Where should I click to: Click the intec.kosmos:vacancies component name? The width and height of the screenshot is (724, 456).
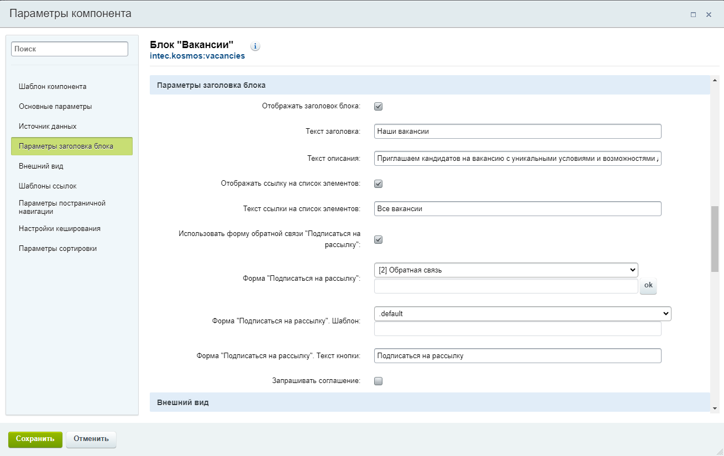(197, 56)
